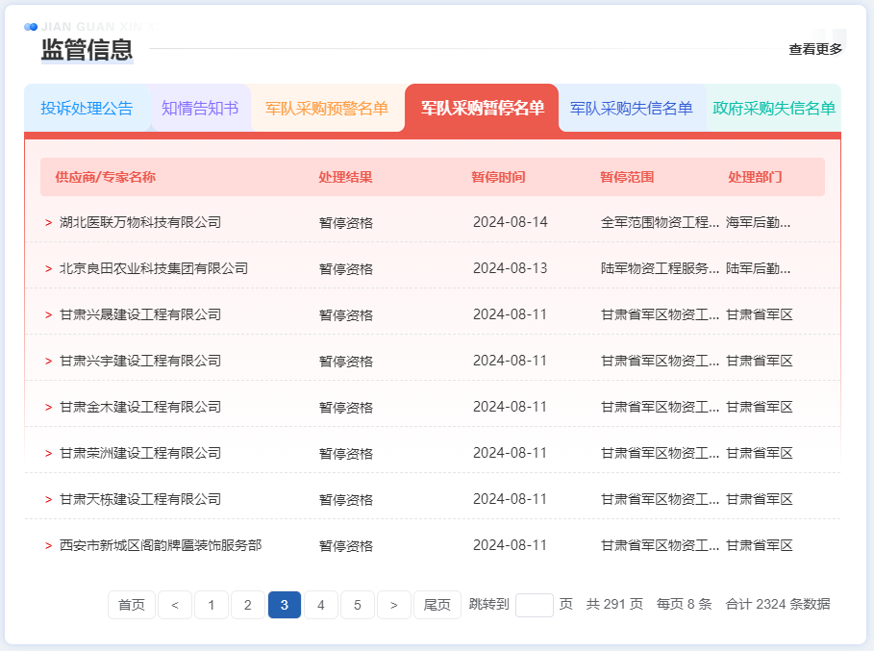The image size is (874, 651).
Task: Open the 投诉处理公告 tab
Action: [x=87, y=108]
